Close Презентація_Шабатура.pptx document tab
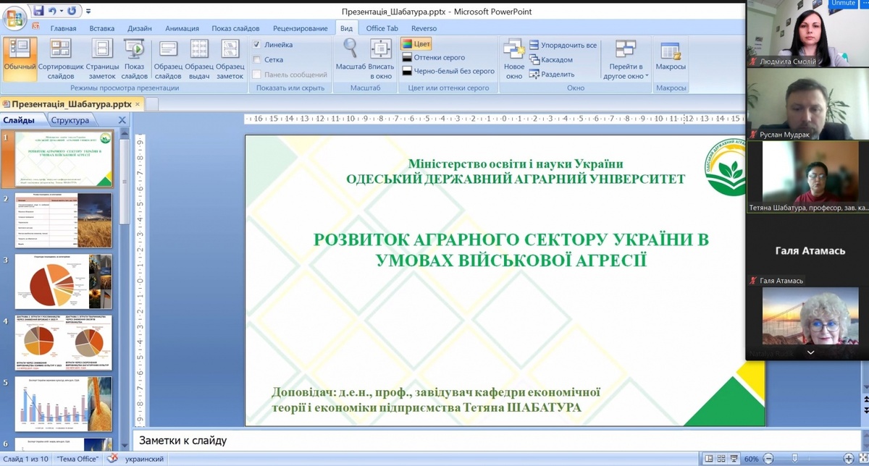Image resolution: width=869 pixels, height=466 pixels. point(138,104)
